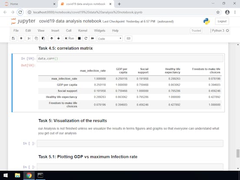Click the Run button
The width and height of the screenshot is (240, 180).
click(x=70, y=38)
